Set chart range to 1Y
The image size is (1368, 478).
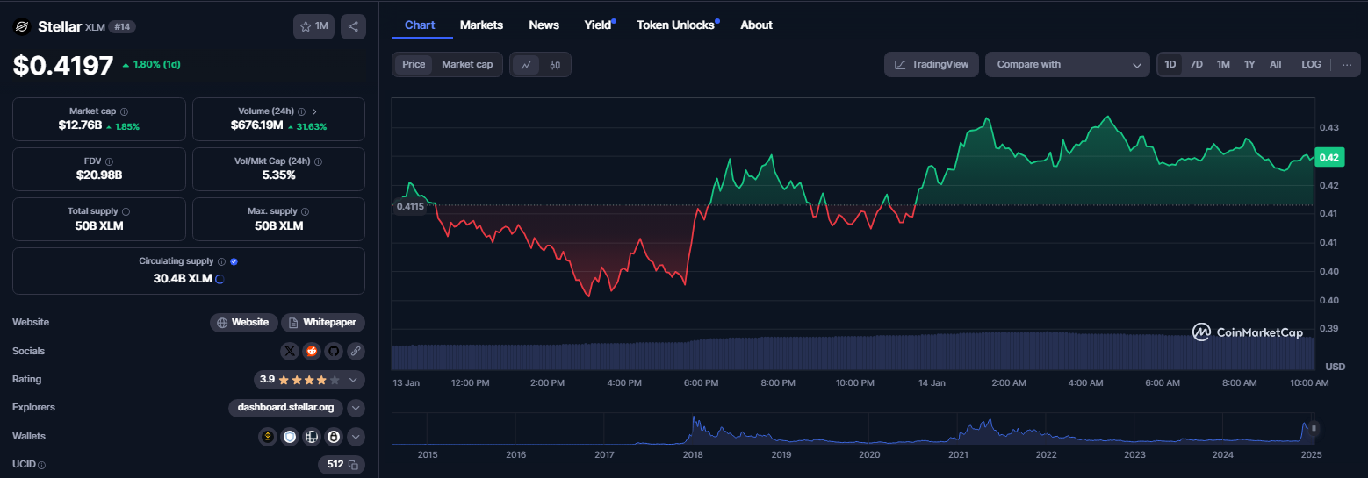[x=1249, y=64]
